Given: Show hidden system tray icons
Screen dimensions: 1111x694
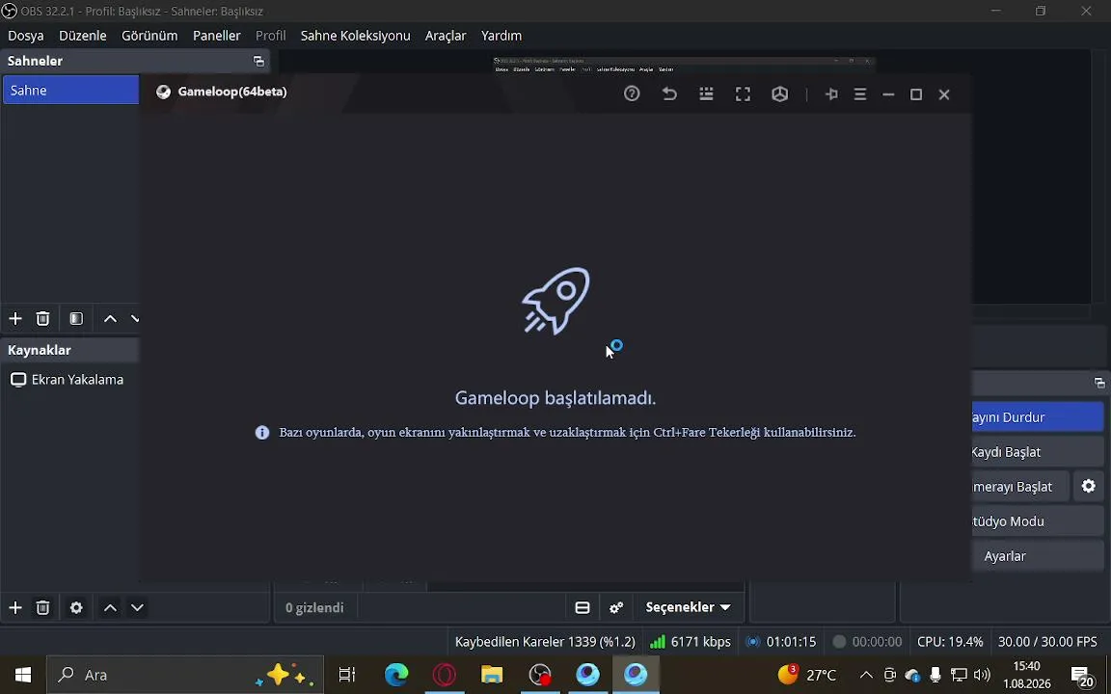Looking at the screenshot, I should point(866,675).
